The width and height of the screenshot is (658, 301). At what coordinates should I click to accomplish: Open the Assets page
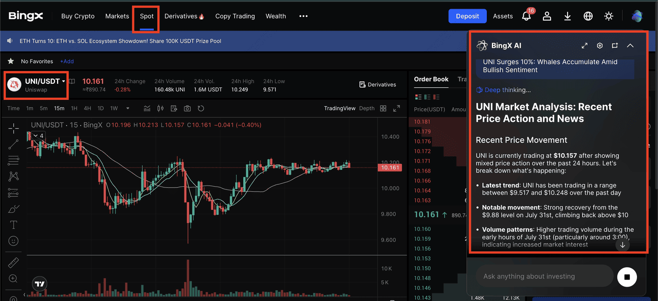coord(503,16)
